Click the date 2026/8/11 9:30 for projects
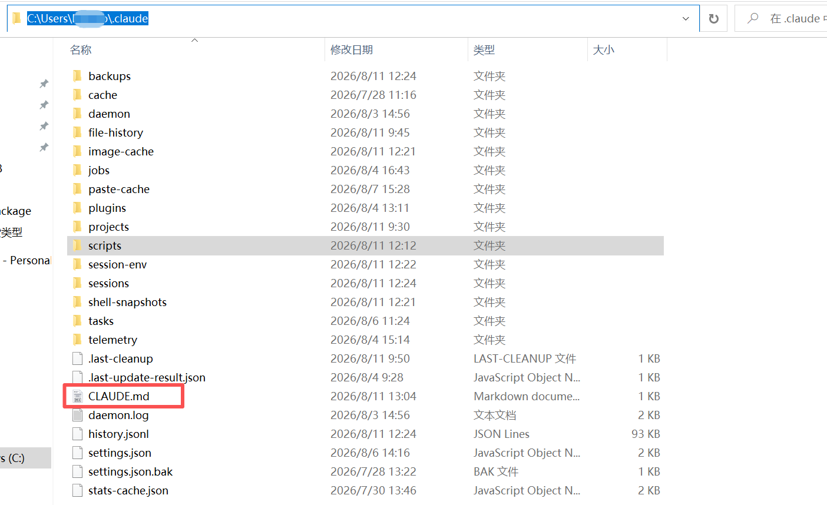The width and height of the screenshot is (827, 505). [x=370, y=227]
